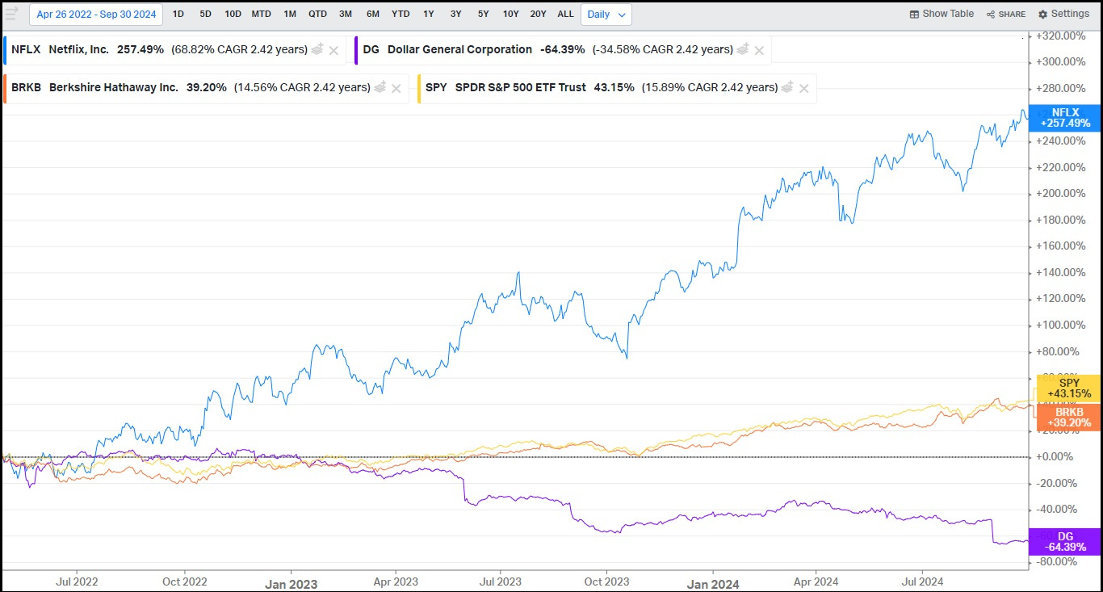The image size is (1103, 592).
Task: Click the SPDR S&P 500 ETF Trust name
Action: click(x=521, y=87)
